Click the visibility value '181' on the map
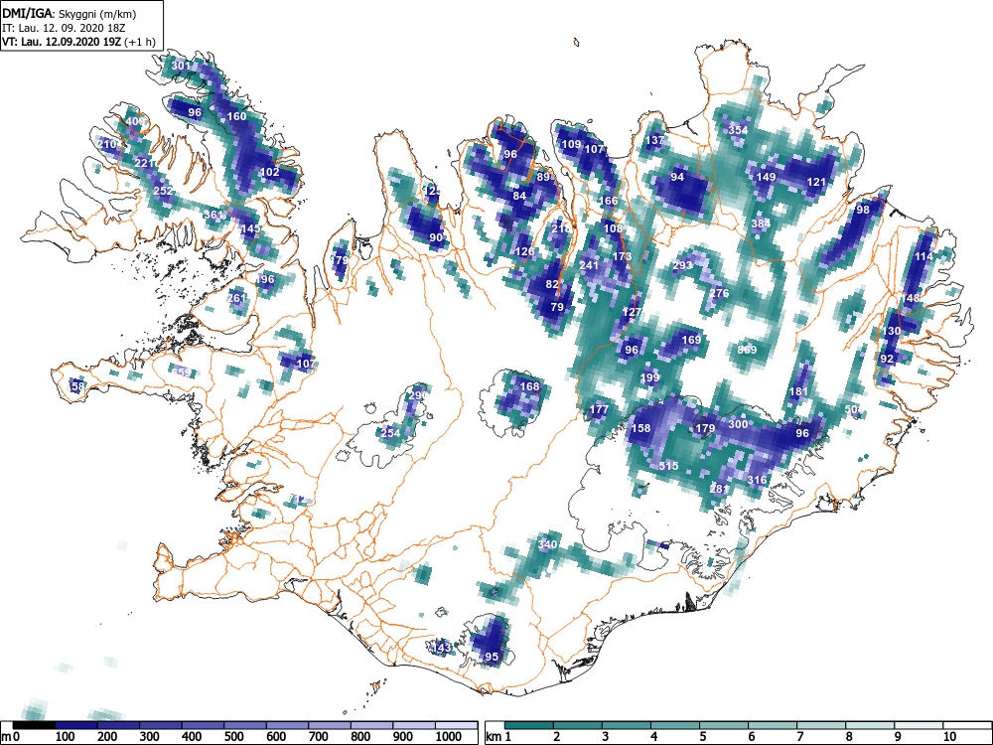993x745 pixels. pyautogui.click(x=798, y=391)
